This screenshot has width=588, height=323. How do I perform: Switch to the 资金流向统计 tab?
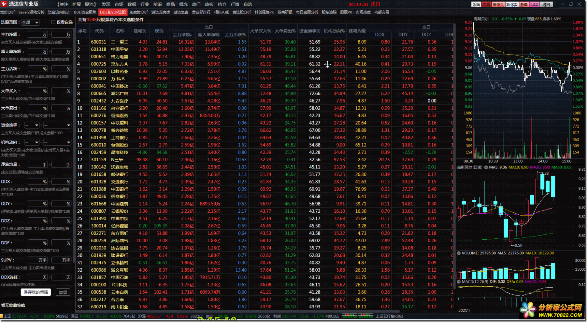click(x=59, y=12)
